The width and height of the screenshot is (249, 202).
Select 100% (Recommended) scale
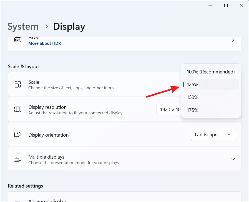(x=211, y=72)
